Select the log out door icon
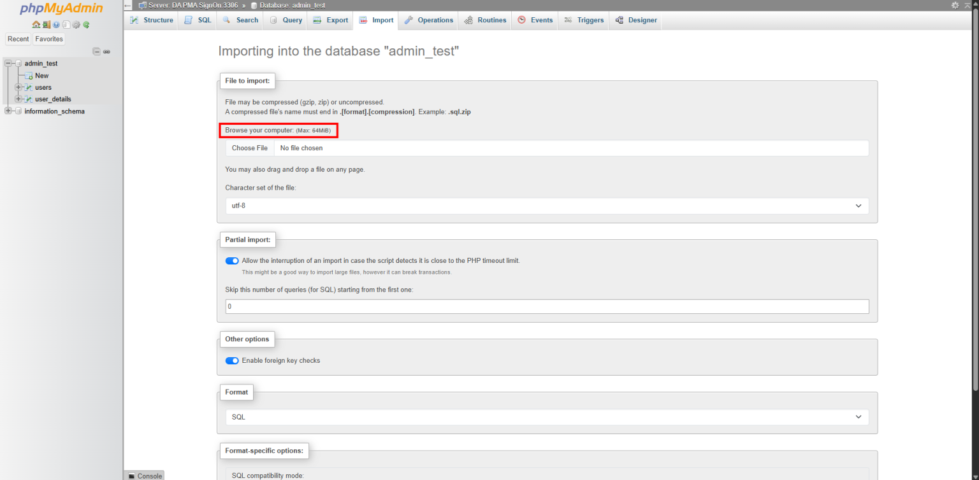 (x=46, y=24)
